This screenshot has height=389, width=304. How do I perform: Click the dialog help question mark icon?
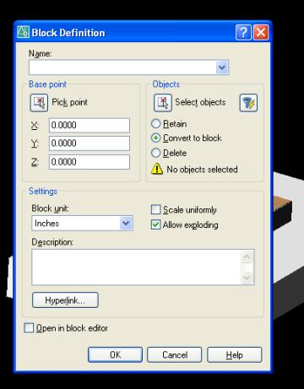coord(243,32)
